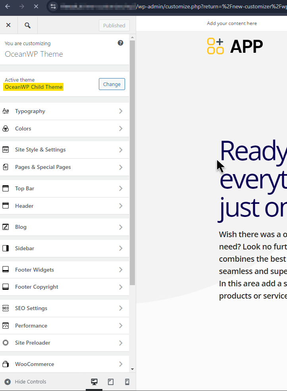Open the Site Preloader label
Screen dimensions: 287x391
click(33, 343)
